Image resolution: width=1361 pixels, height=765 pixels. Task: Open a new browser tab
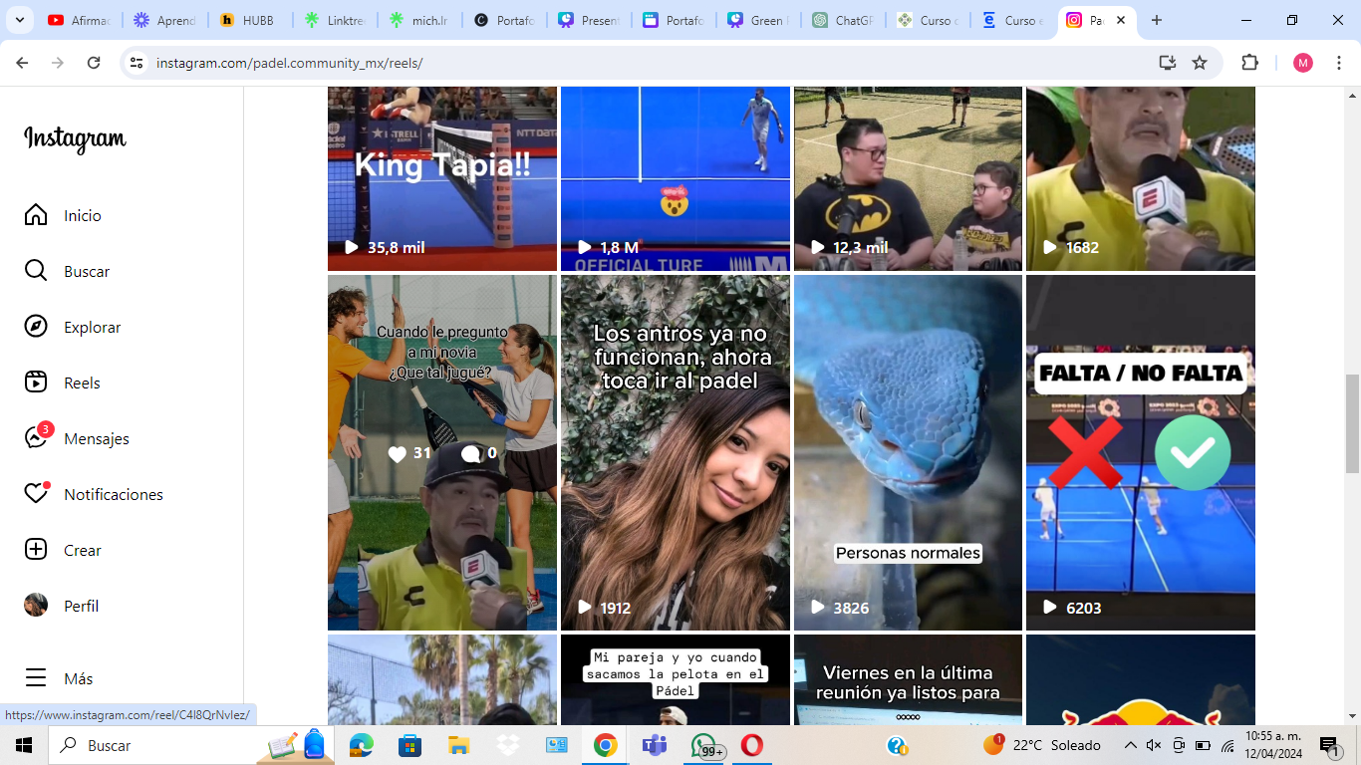click(x=1156, y=20)
